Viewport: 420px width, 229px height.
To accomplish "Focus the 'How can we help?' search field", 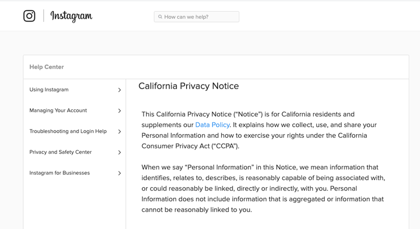I will pos(196,16).
